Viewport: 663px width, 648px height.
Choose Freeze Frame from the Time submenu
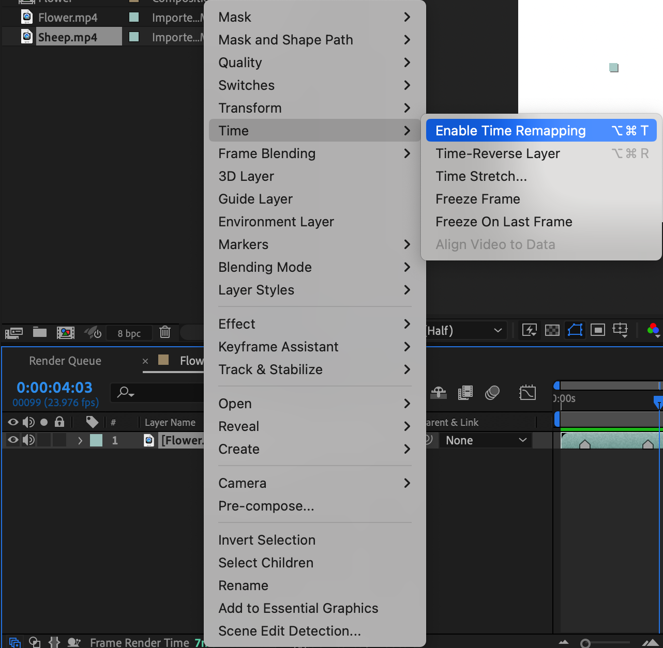(541, 199)
